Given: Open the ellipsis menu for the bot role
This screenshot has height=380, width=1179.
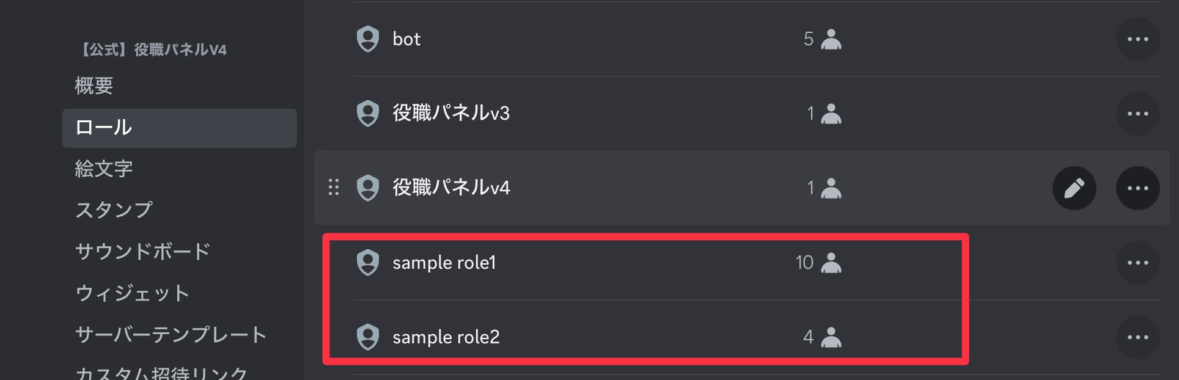Looking at the screenshot, I should (x=1138, y=39).
